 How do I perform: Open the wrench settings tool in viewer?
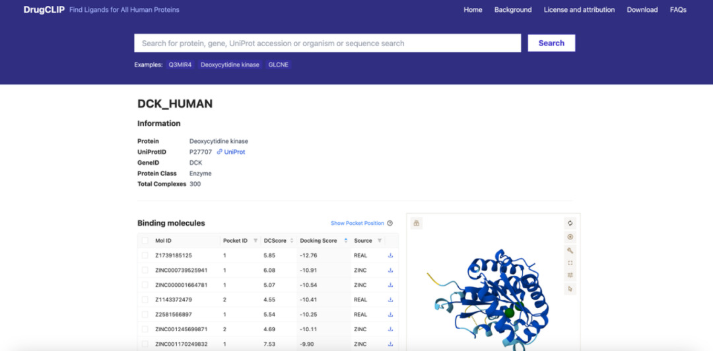point(570,251)
